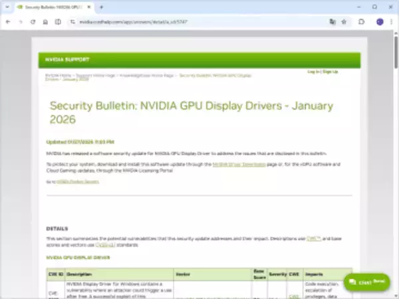
Task: Click the NVIDIA GPU DISPLAY DRIVER subheading
Action: pos(78,258)
